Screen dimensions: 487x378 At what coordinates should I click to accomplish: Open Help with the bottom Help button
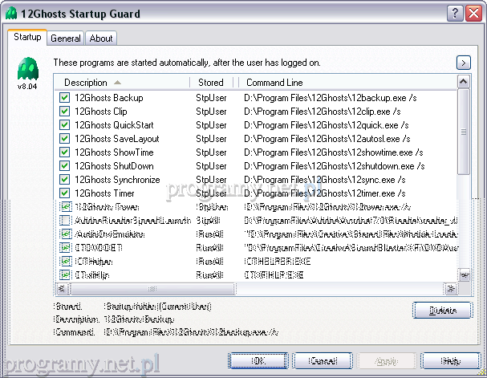coord(451,361)
